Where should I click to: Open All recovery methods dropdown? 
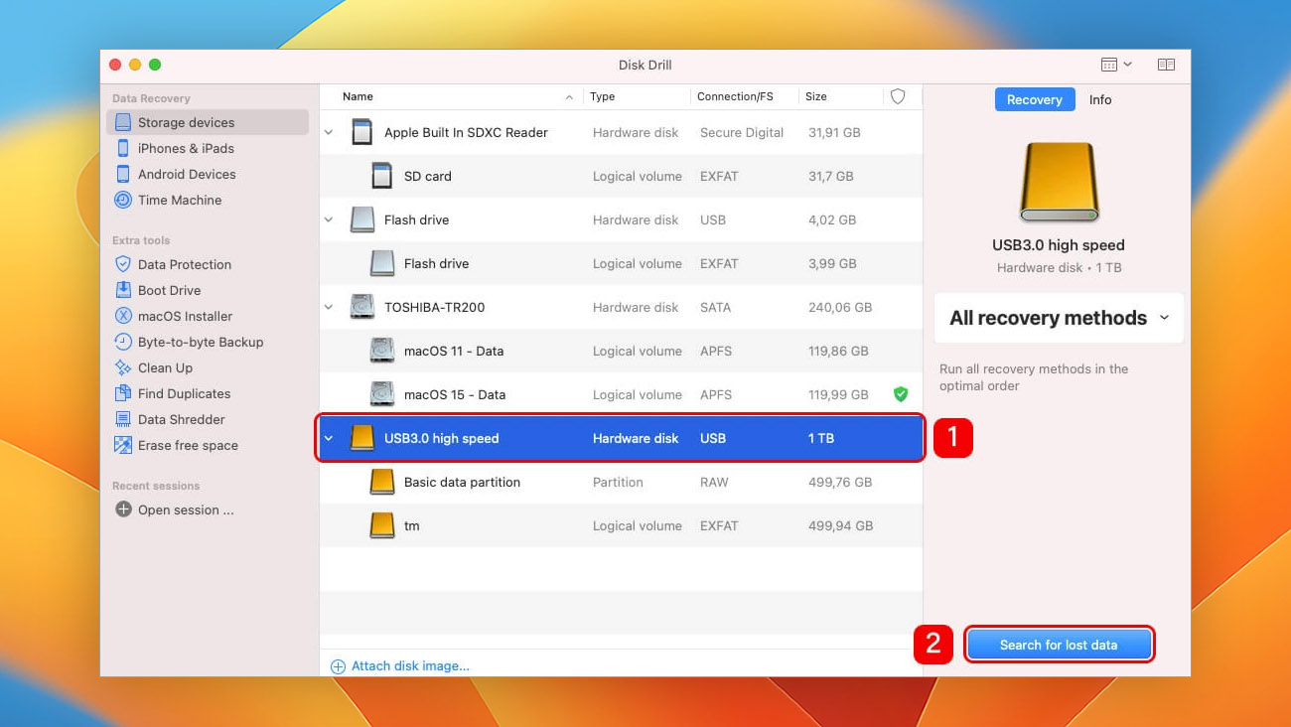[x=1059, y=318]
